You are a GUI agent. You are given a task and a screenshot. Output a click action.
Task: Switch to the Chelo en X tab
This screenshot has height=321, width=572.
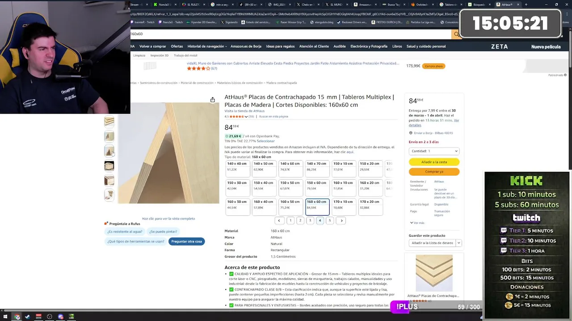tap(307, 4)
